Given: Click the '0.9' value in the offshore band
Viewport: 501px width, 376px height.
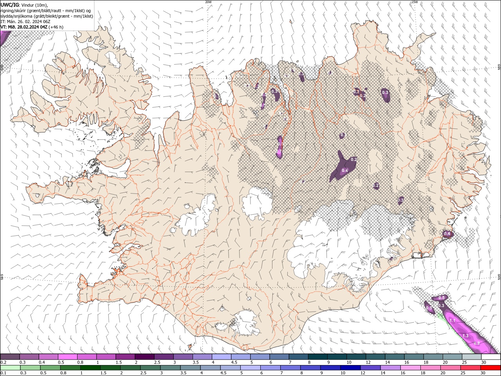Looking at the screenshot, I should tap(477, 343).
